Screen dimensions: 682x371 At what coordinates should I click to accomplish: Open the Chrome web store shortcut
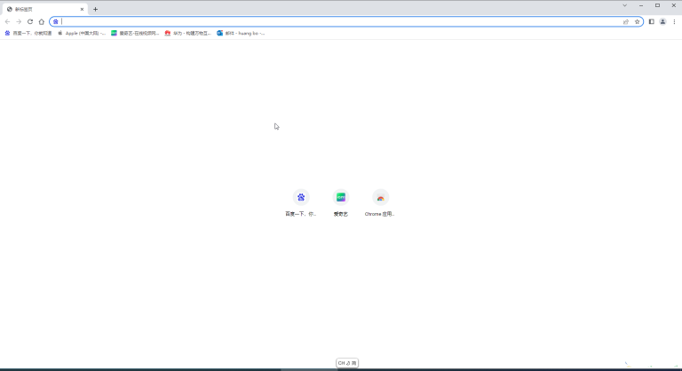pos(380,202)
